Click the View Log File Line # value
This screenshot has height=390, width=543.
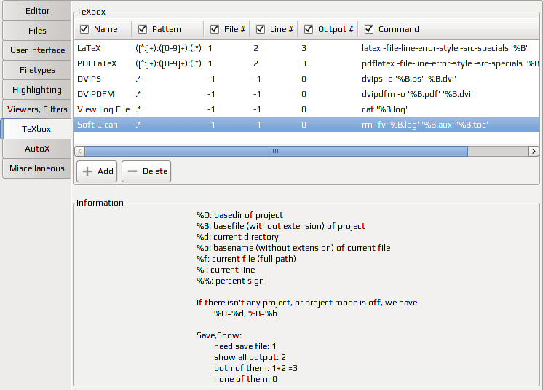point(257,109)
